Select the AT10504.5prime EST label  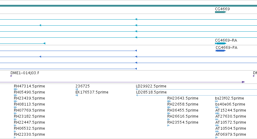pyautogui.click(x=231, y=128)
